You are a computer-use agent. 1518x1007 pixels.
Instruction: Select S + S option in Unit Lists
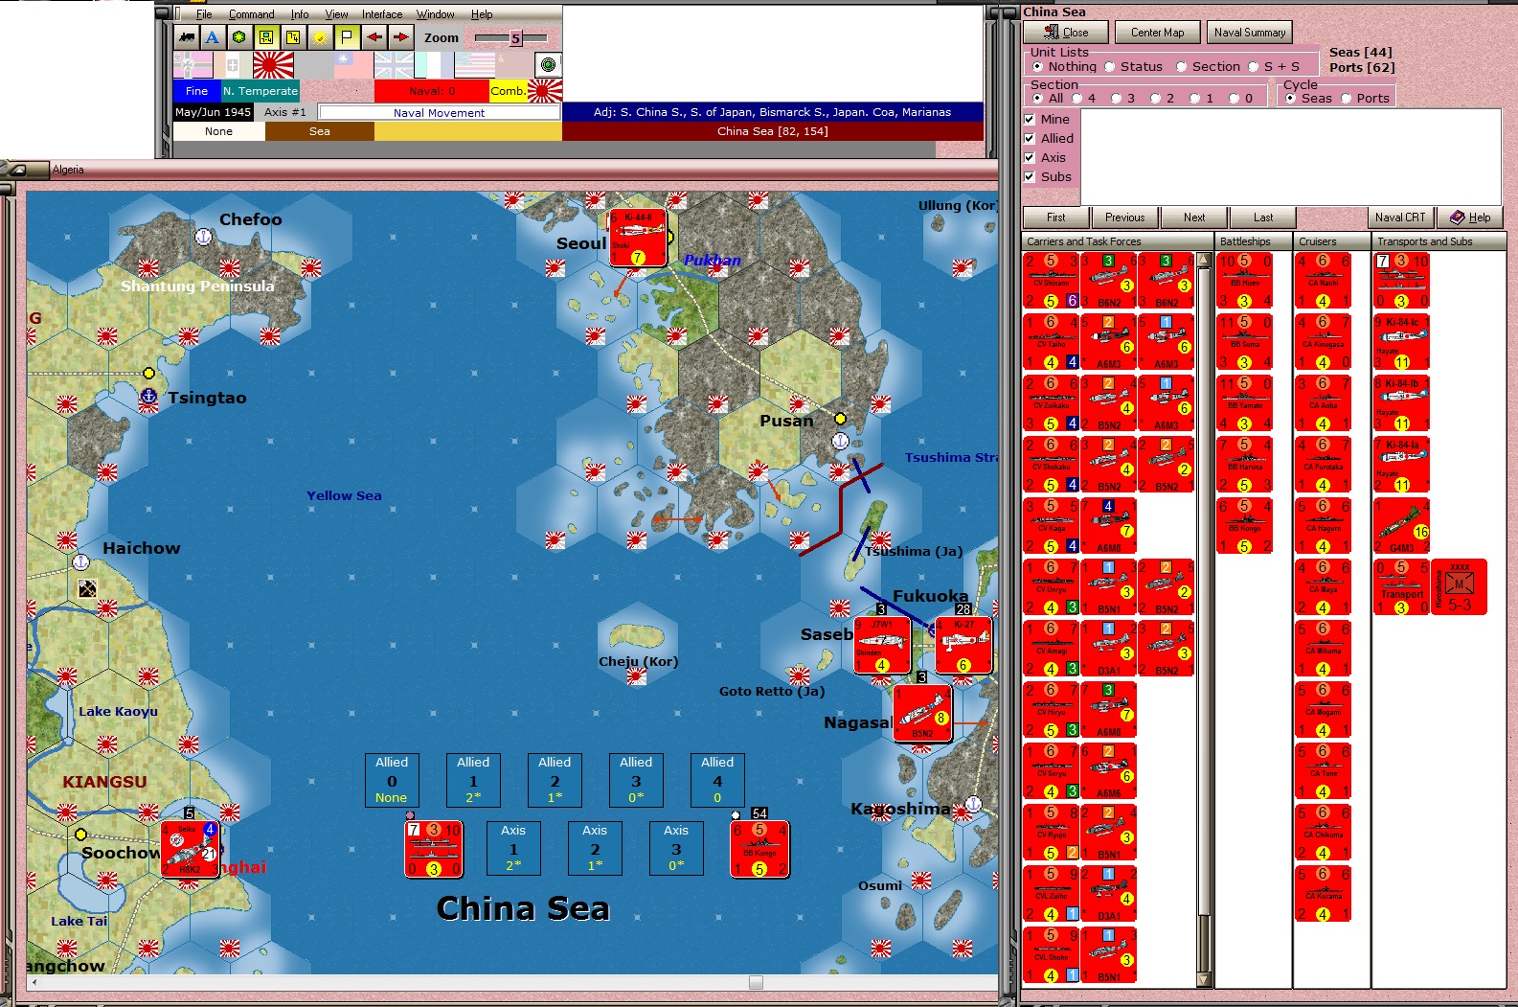pos(1254,67)
